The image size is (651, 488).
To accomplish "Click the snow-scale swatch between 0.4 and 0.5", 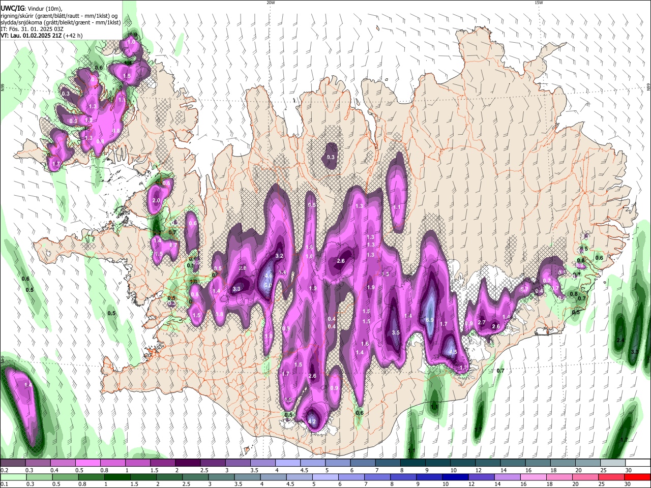I will tap(63, 463).
